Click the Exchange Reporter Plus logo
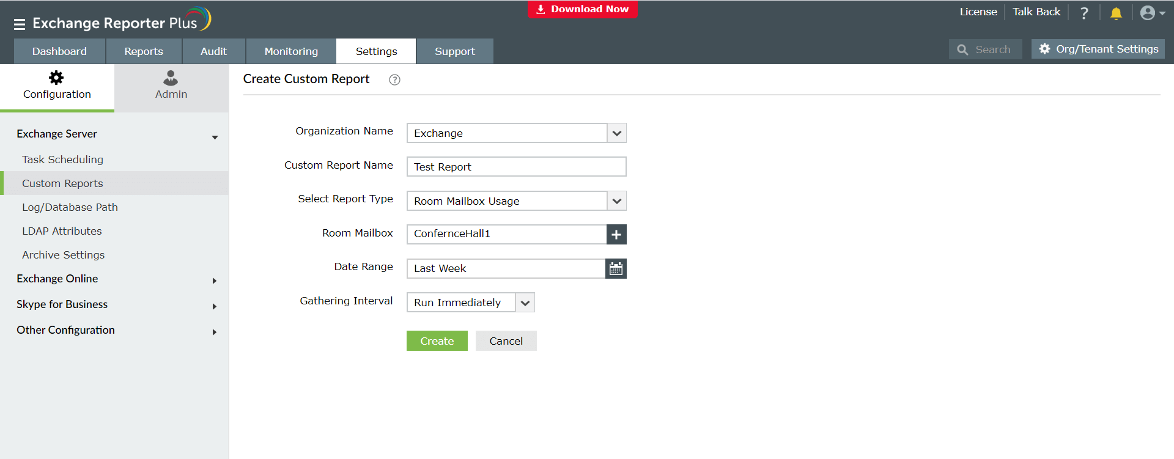The height and width of the screenshot is (459, 1174). coord(122,21)
